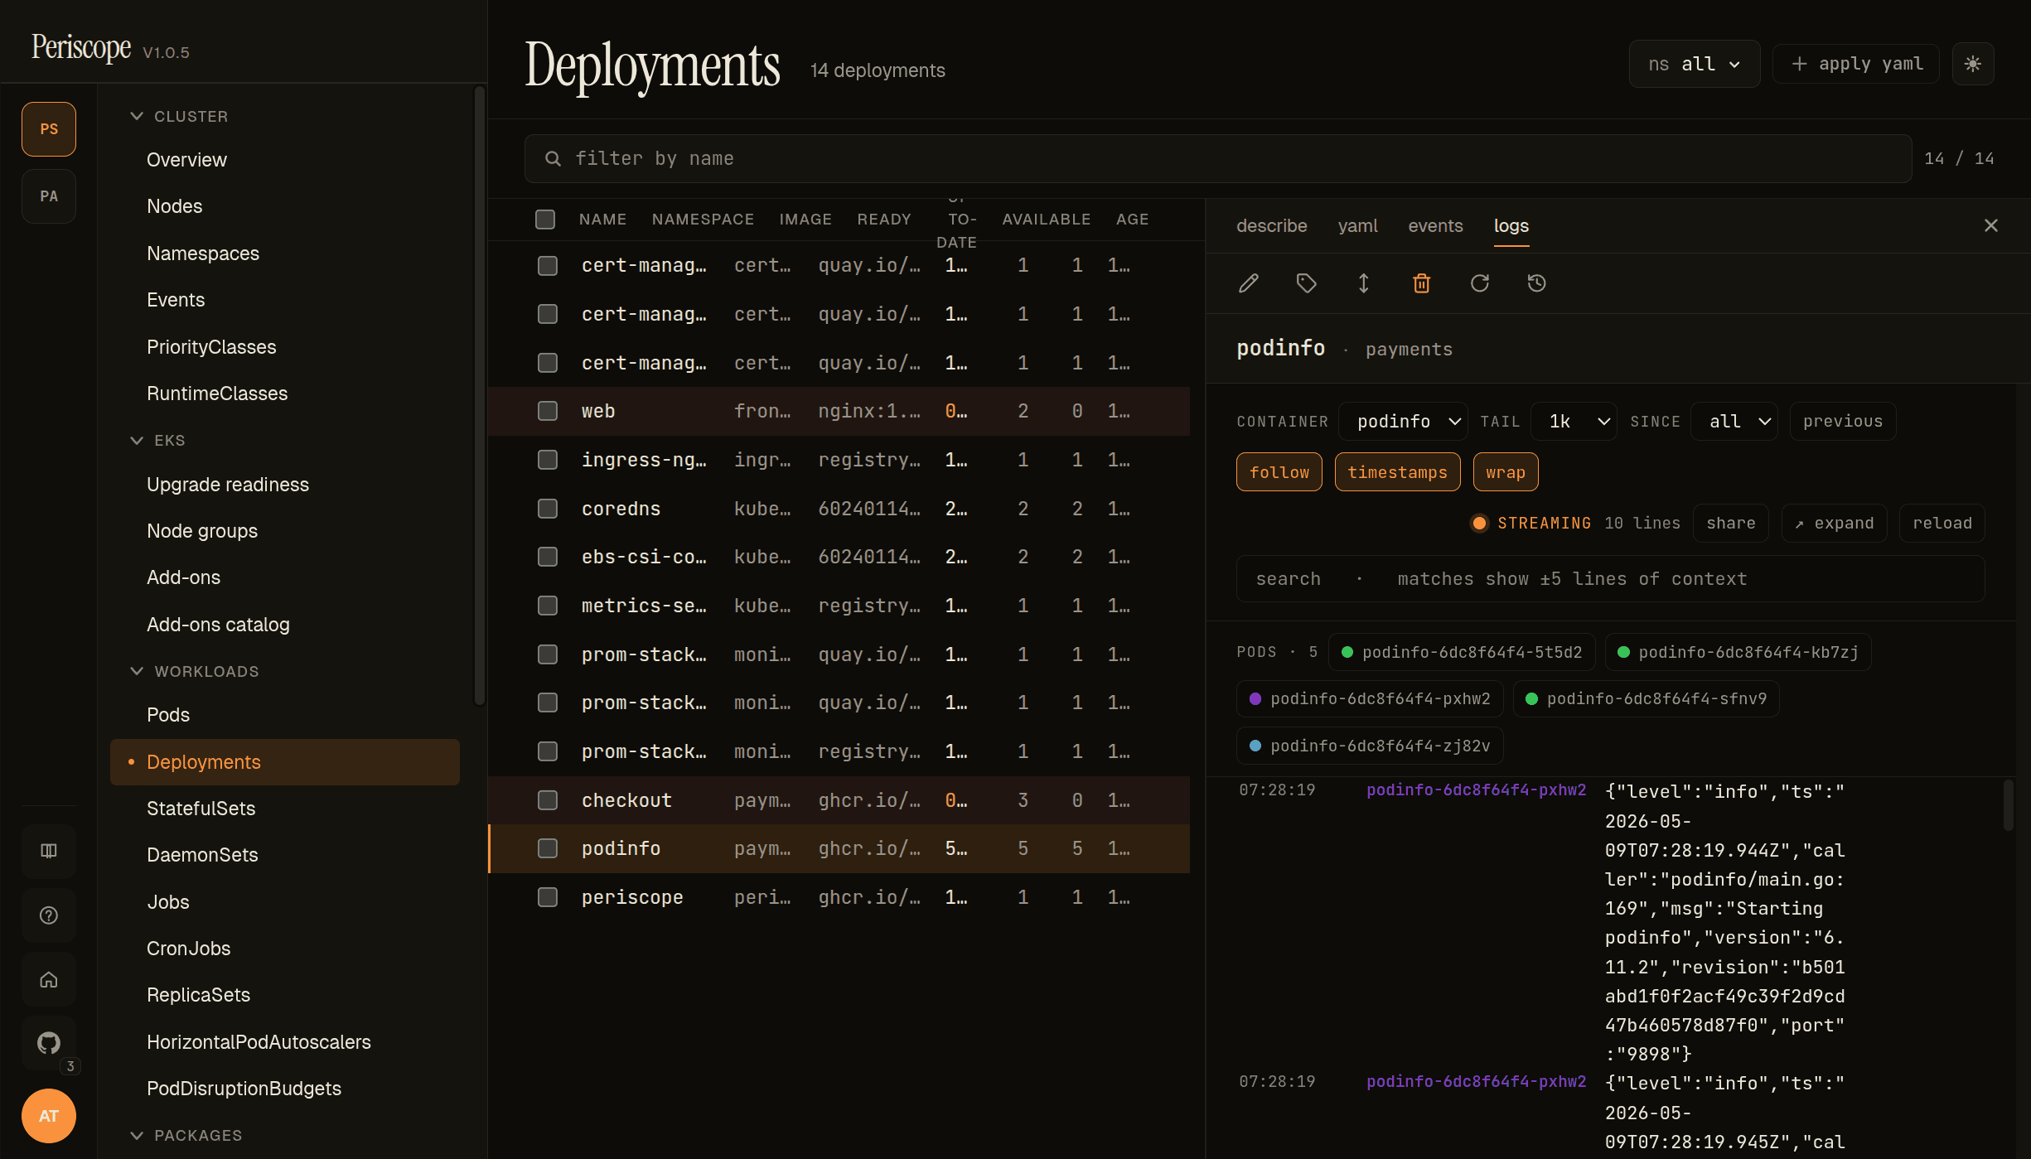Click the plus icon in apply yaml
The image size is (2031, 1159).
[x=1799, y=64]
